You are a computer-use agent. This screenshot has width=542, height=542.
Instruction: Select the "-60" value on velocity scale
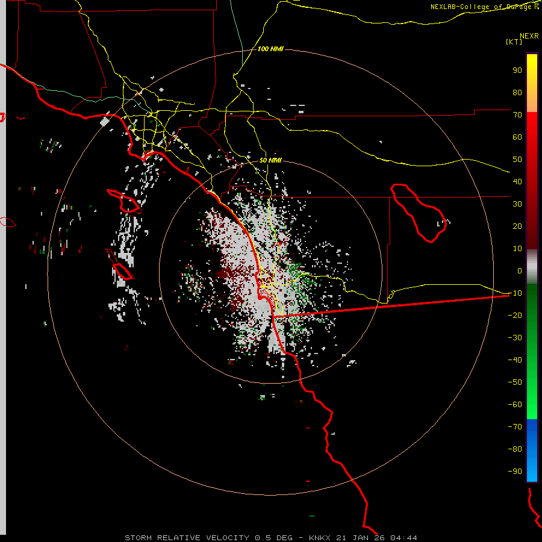tap(515, 405)
